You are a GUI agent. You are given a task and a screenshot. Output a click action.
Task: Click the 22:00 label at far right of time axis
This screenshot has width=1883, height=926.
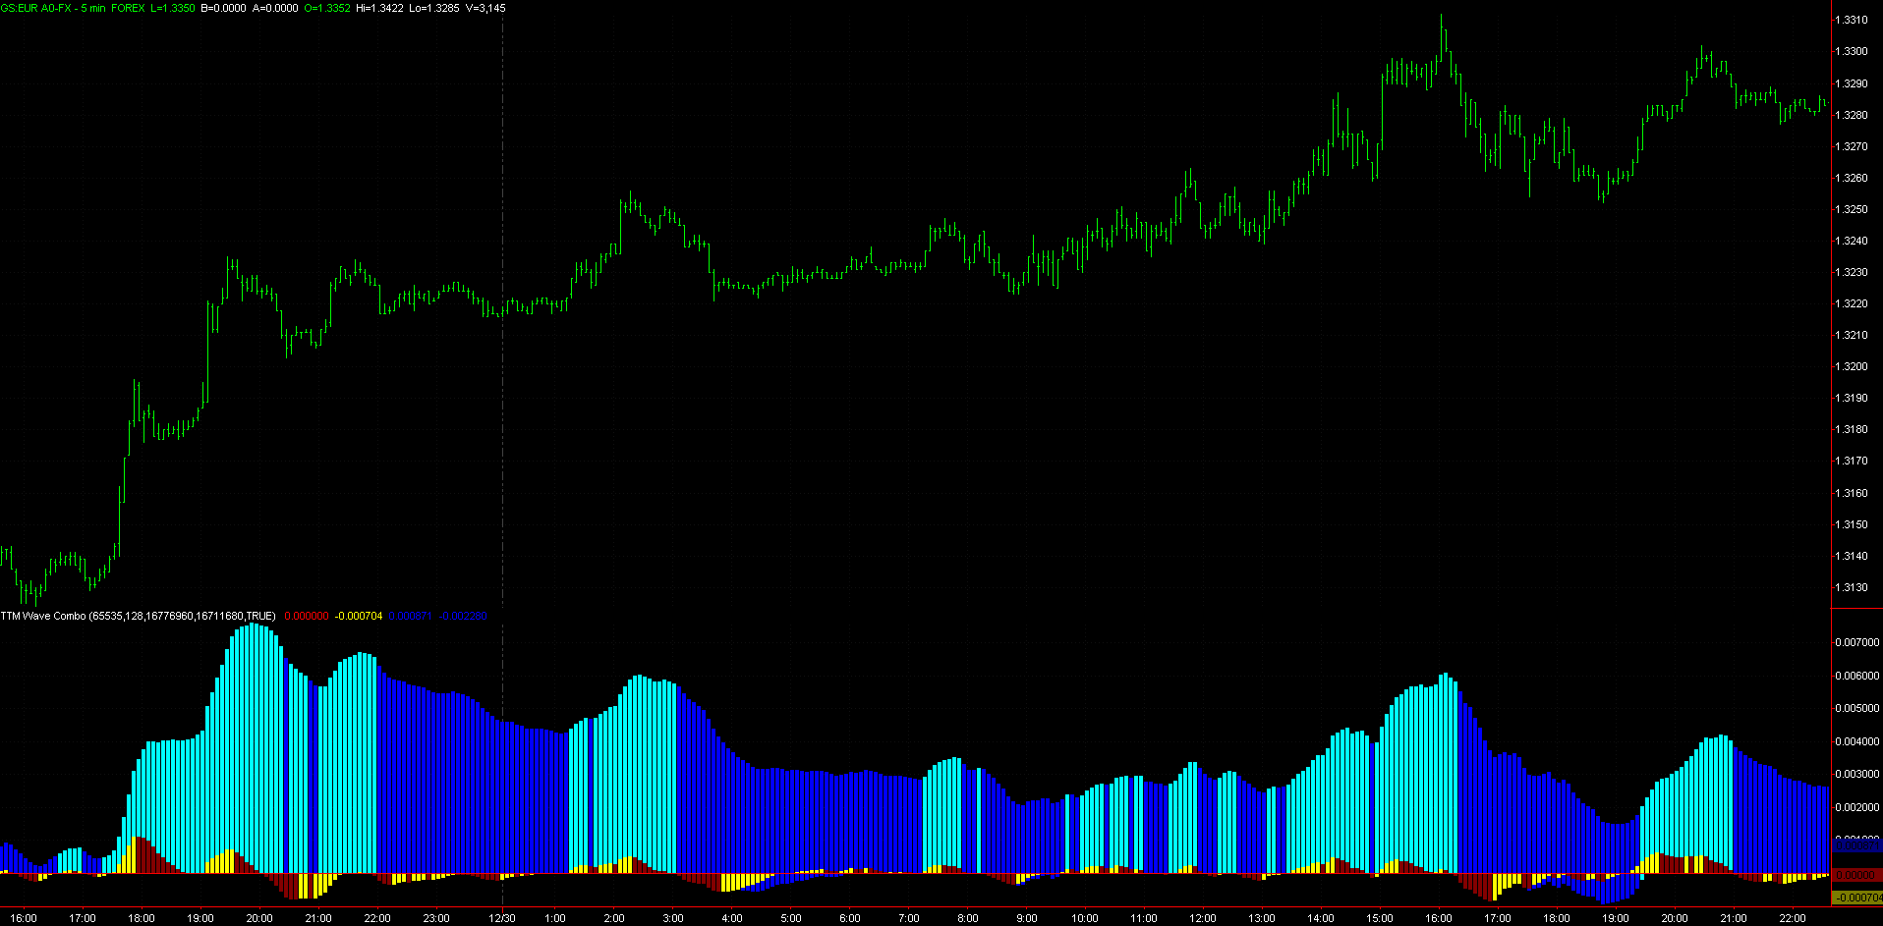(1792, 918)
